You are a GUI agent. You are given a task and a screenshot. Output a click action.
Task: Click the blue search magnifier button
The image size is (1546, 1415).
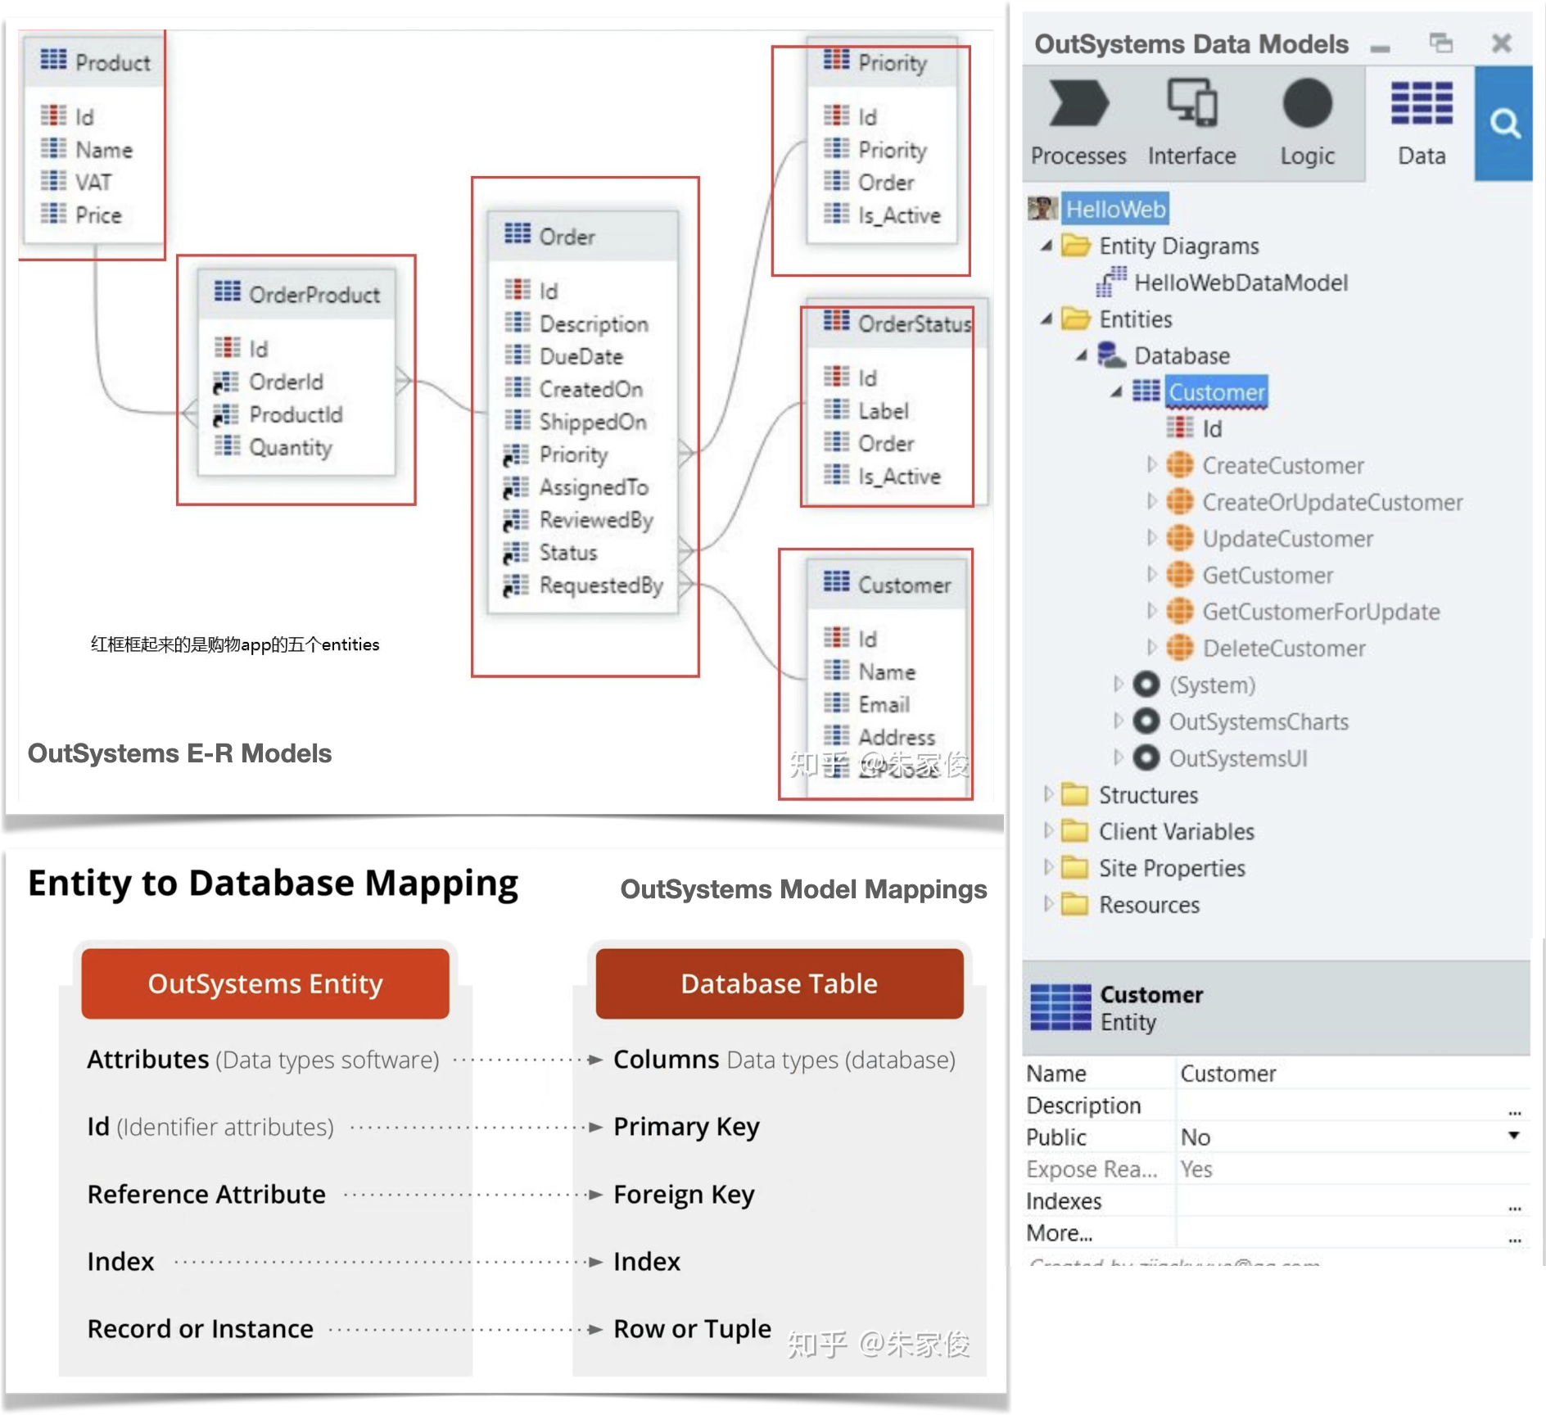(x=1504, y=124)
